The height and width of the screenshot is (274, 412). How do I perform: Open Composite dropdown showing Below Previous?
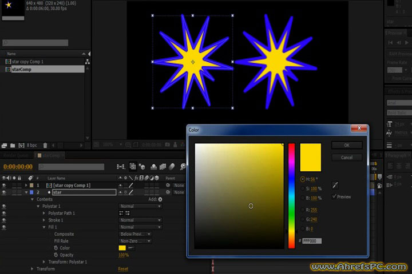(x=136, y=234)
